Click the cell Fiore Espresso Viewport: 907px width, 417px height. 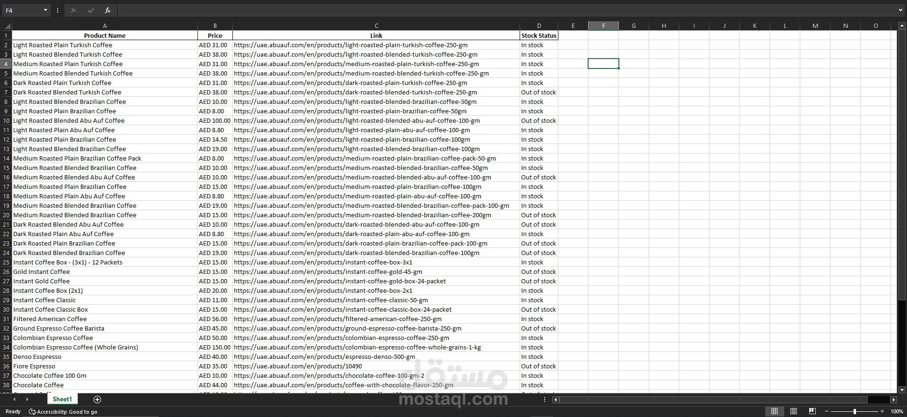pos(105,366)
